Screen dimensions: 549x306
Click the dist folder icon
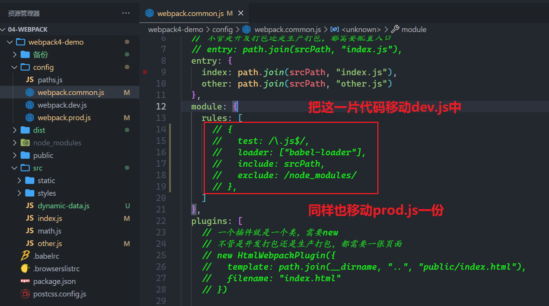pyautogui.click(x=25, y=130)
